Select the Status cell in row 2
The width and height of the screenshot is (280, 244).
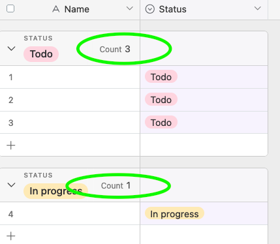(x=204, y=100)
